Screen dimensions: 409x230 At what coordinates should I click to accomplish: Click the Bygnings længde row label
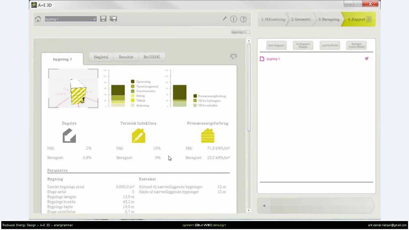pos(62,197)
